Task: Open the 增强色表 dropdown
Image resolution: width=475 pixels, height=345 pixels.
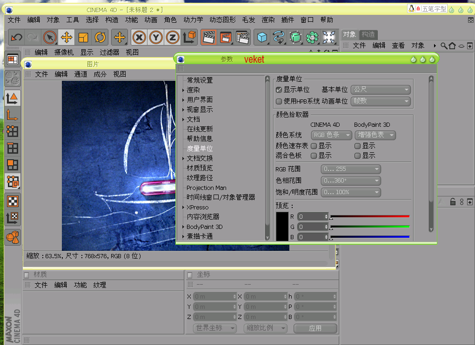Action: [x=375, y=135]
